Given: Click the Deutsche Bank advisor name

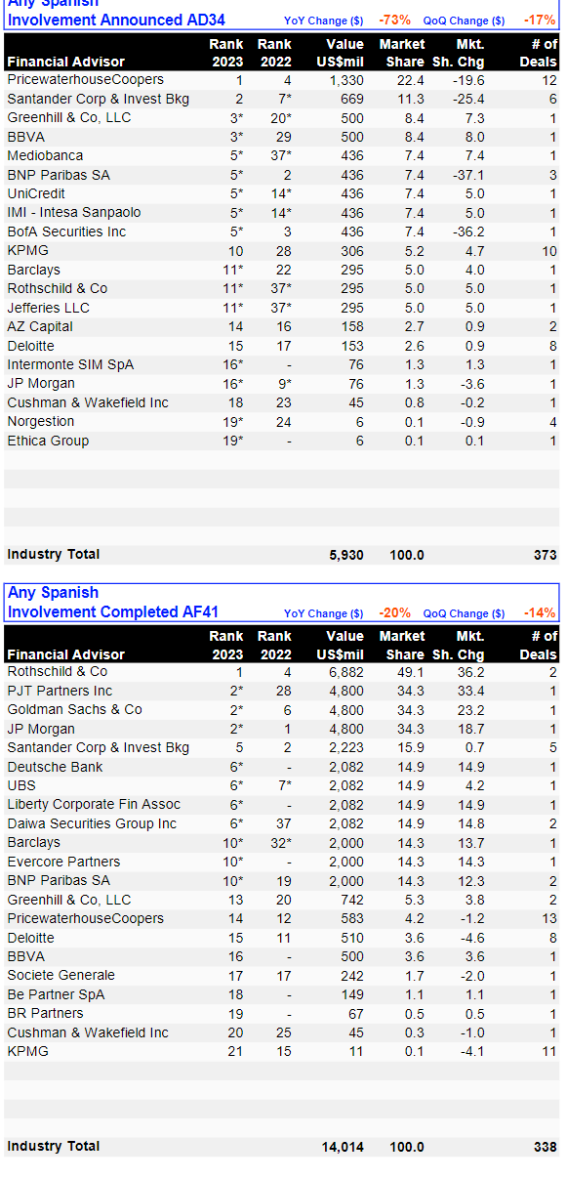Looking at the screenshot, I should (54, 767).
